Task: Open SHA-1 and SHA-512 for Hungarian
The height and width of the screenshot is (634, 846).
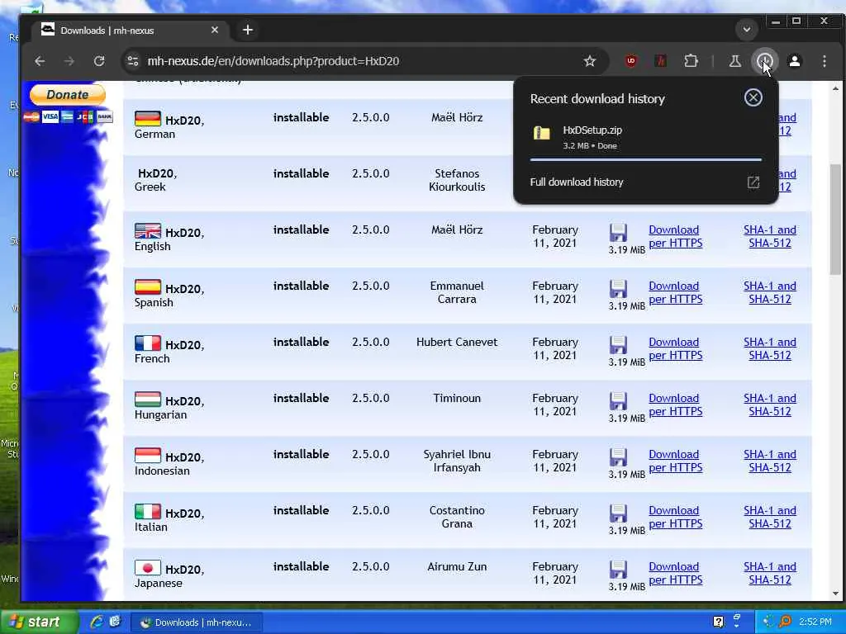Action: pos(770,405)
